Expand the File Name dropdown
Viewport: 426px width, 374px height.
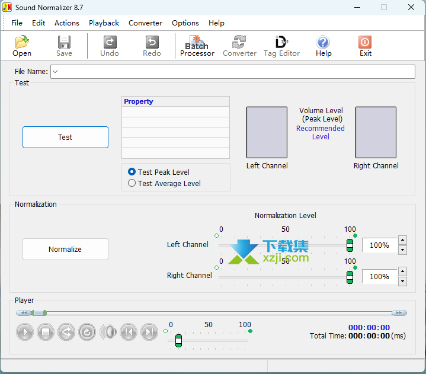click(x=55, y=72)
